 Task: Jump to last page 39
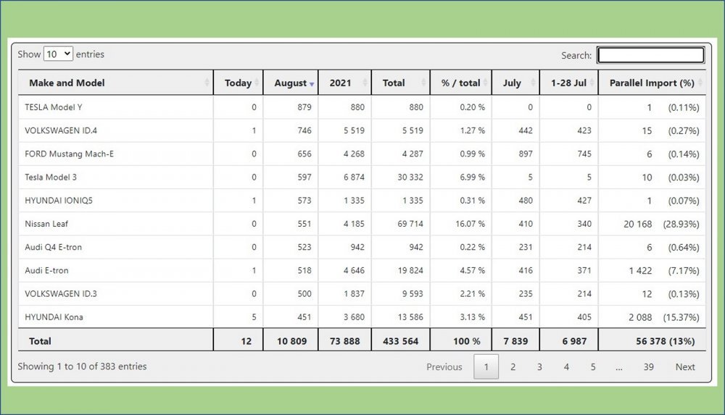click(x=648, y=367)
